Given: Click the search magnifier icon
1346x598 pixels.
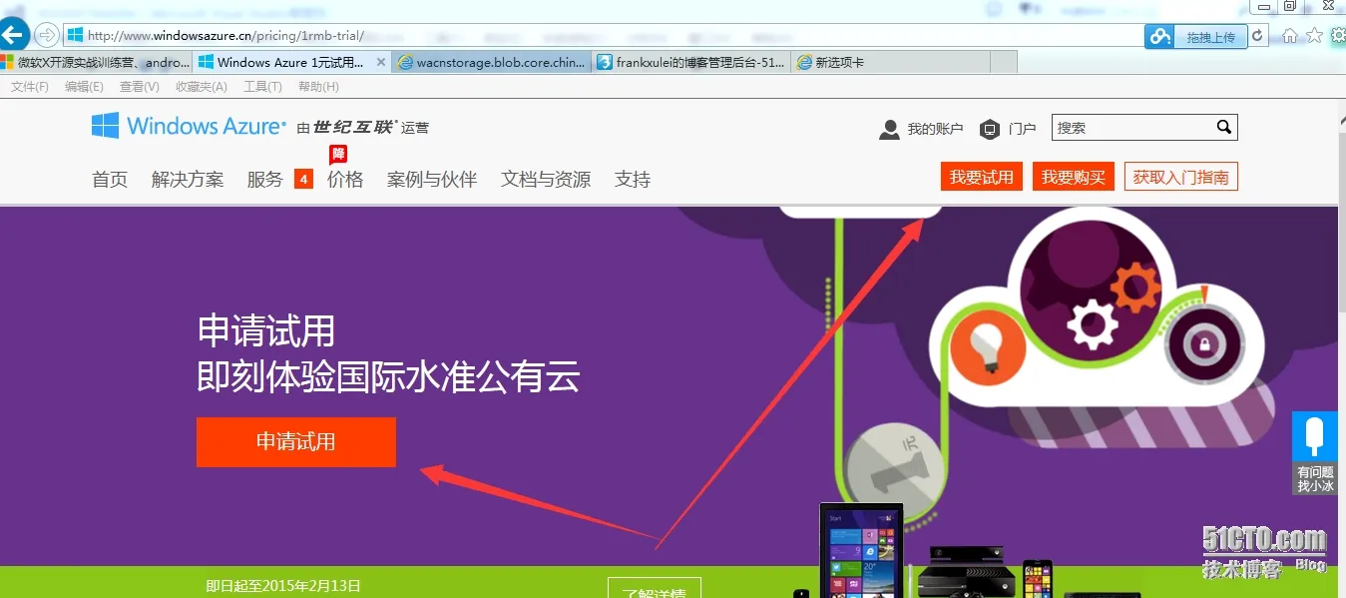Looking at the screenshot, I should point(1224,128).
